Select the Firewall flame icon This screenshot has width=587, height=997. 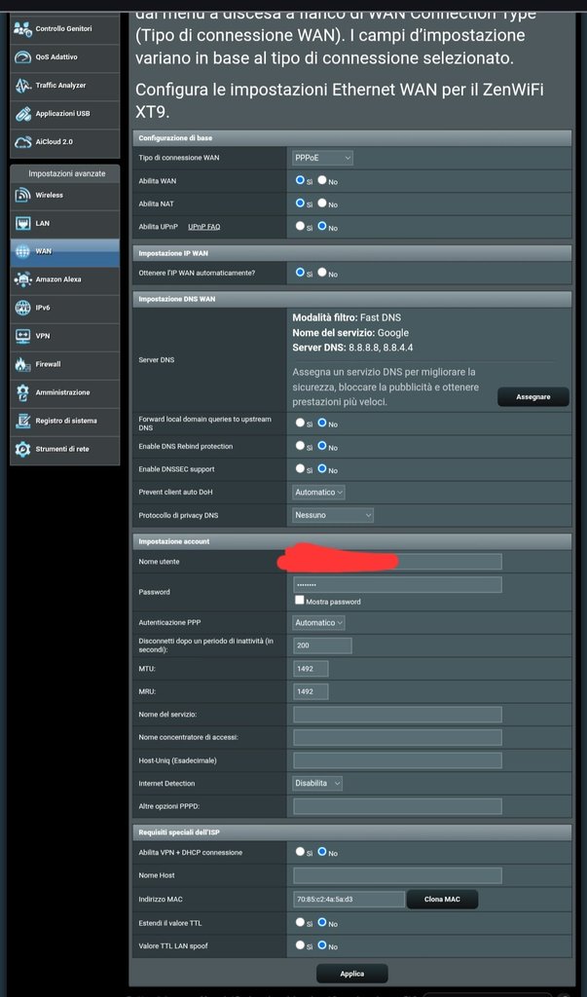pyautogui.click(x=22, y=364)
